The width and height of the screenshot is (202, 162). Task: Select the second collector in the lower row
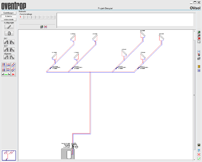pos(76,57)
